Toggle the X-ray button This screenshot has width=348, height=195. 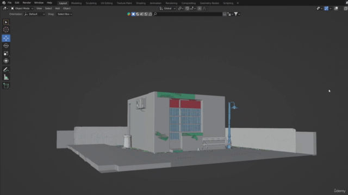[346, 9]
